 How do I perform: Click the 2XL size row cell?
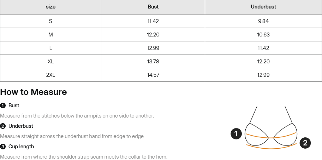(50, 75)
